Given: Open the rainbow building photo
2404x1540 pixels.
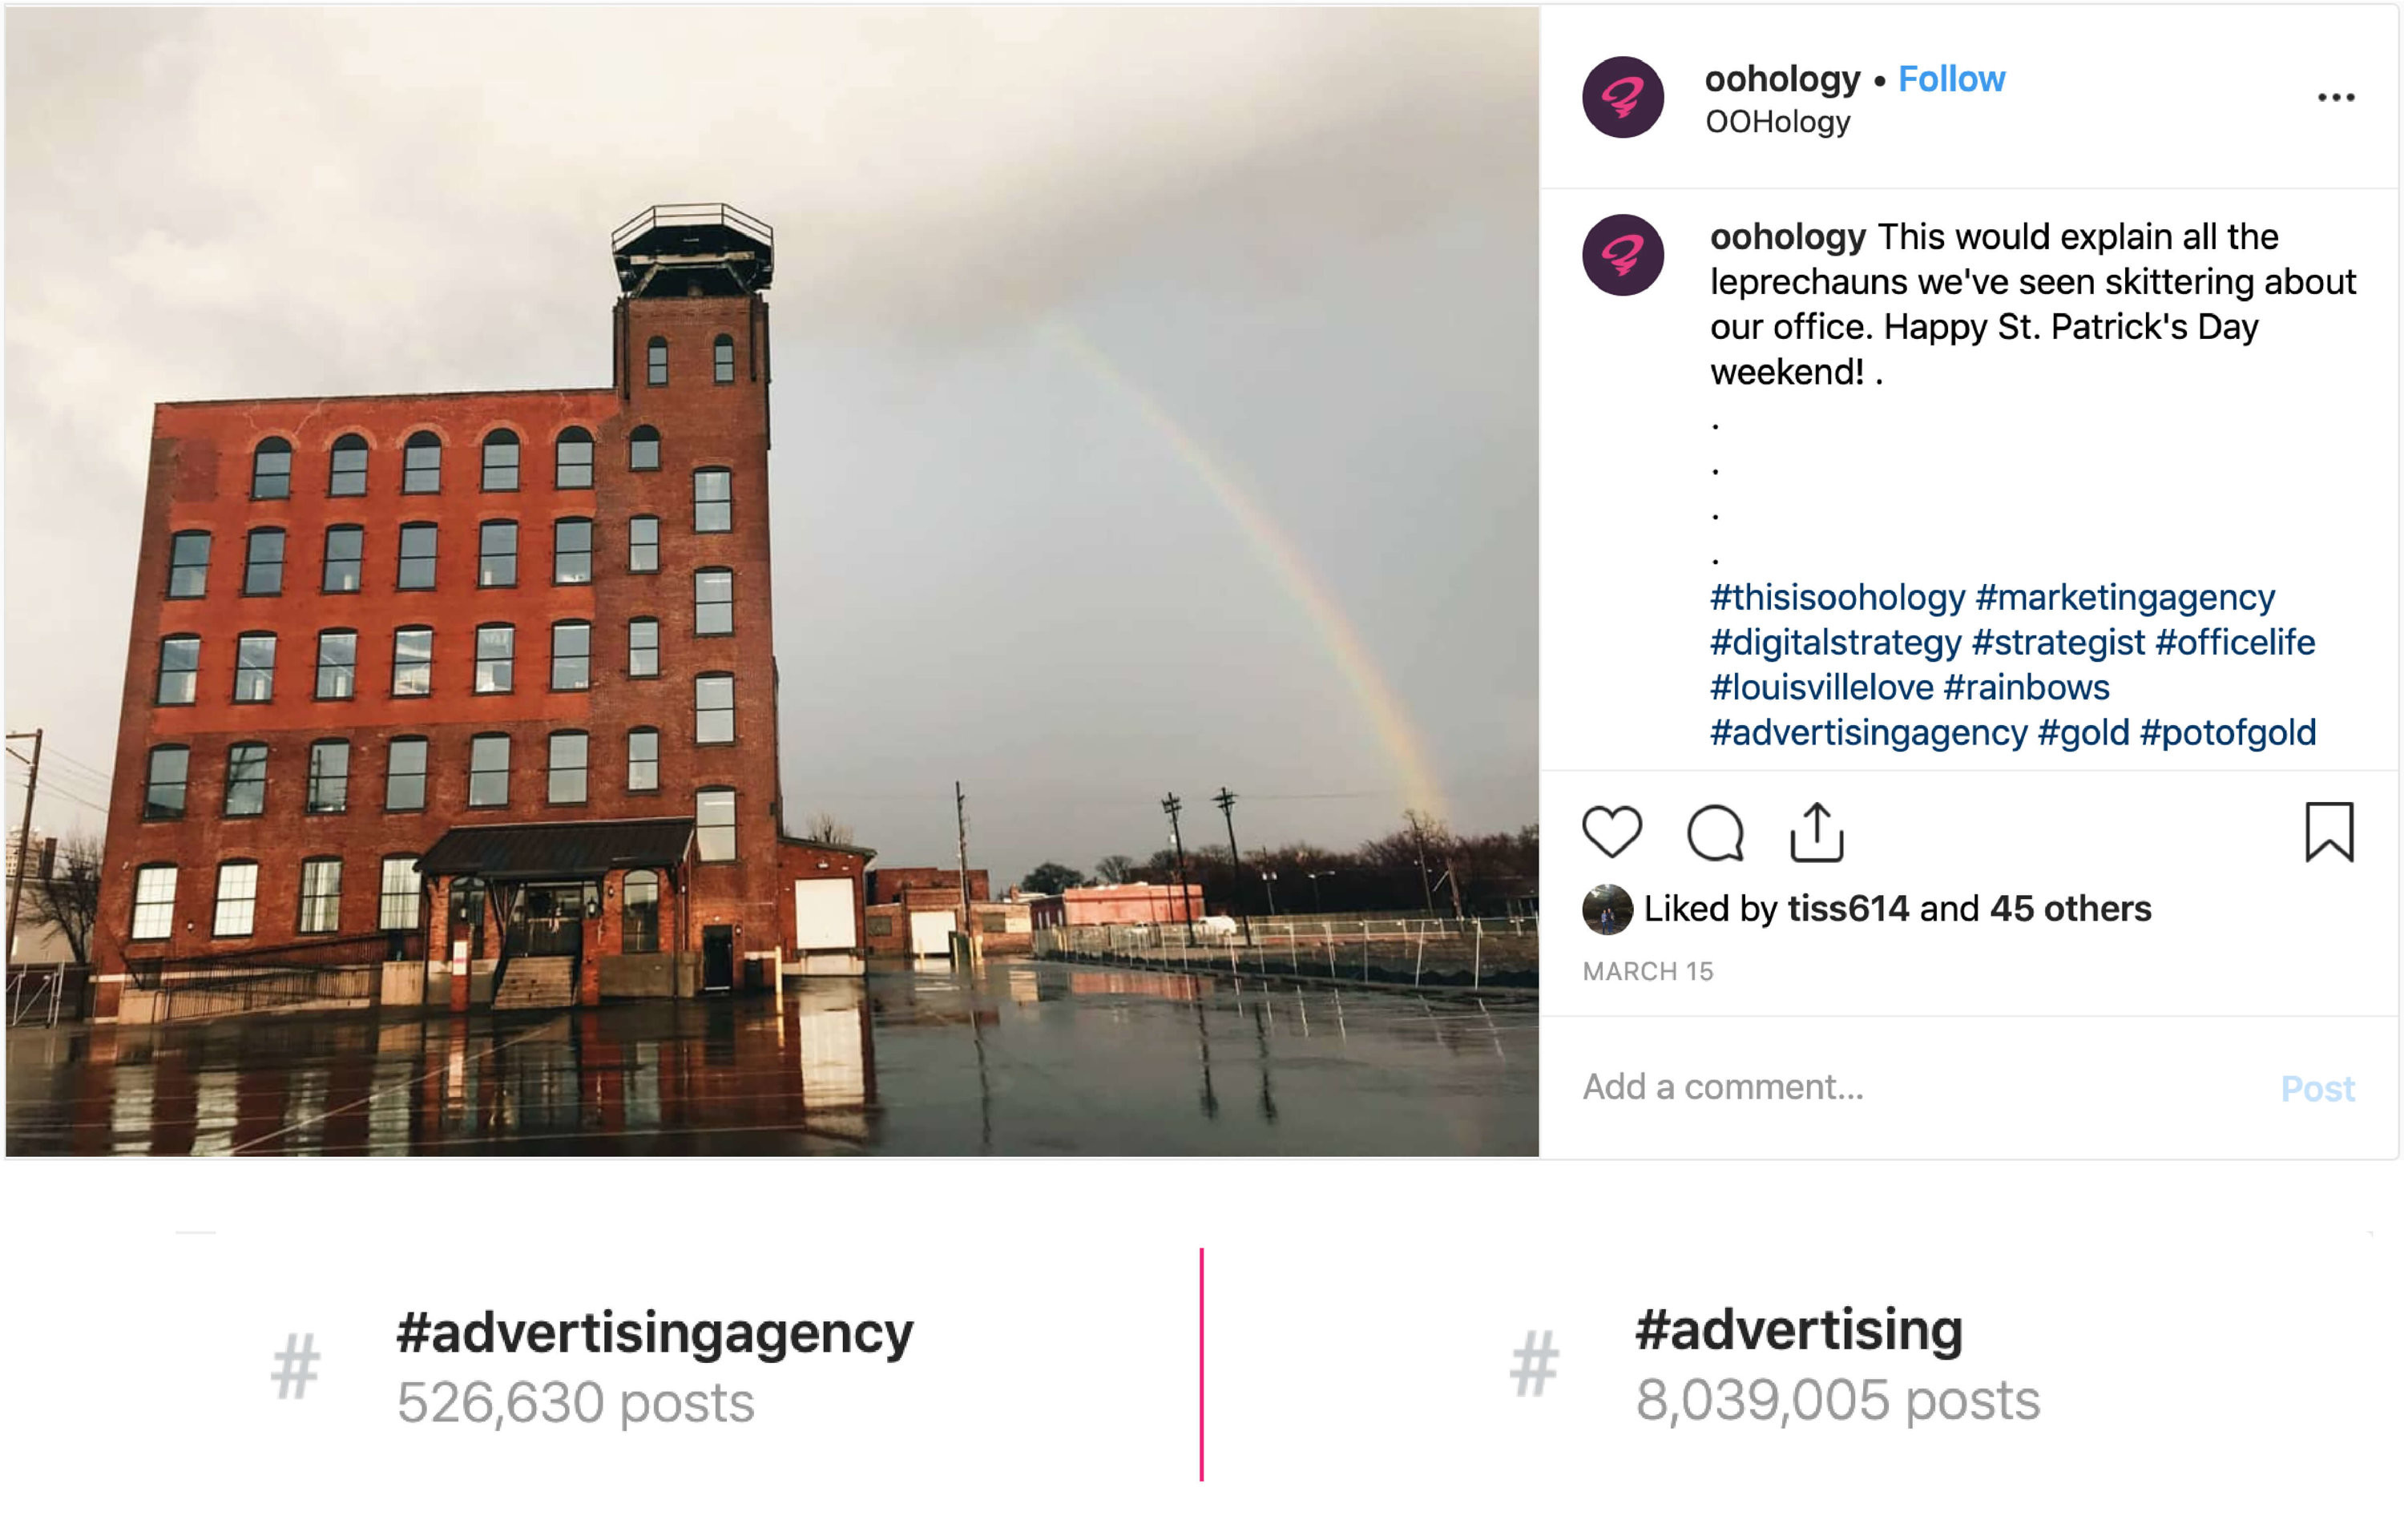Looking at the screenshot, I should click(x=772, y=582).
